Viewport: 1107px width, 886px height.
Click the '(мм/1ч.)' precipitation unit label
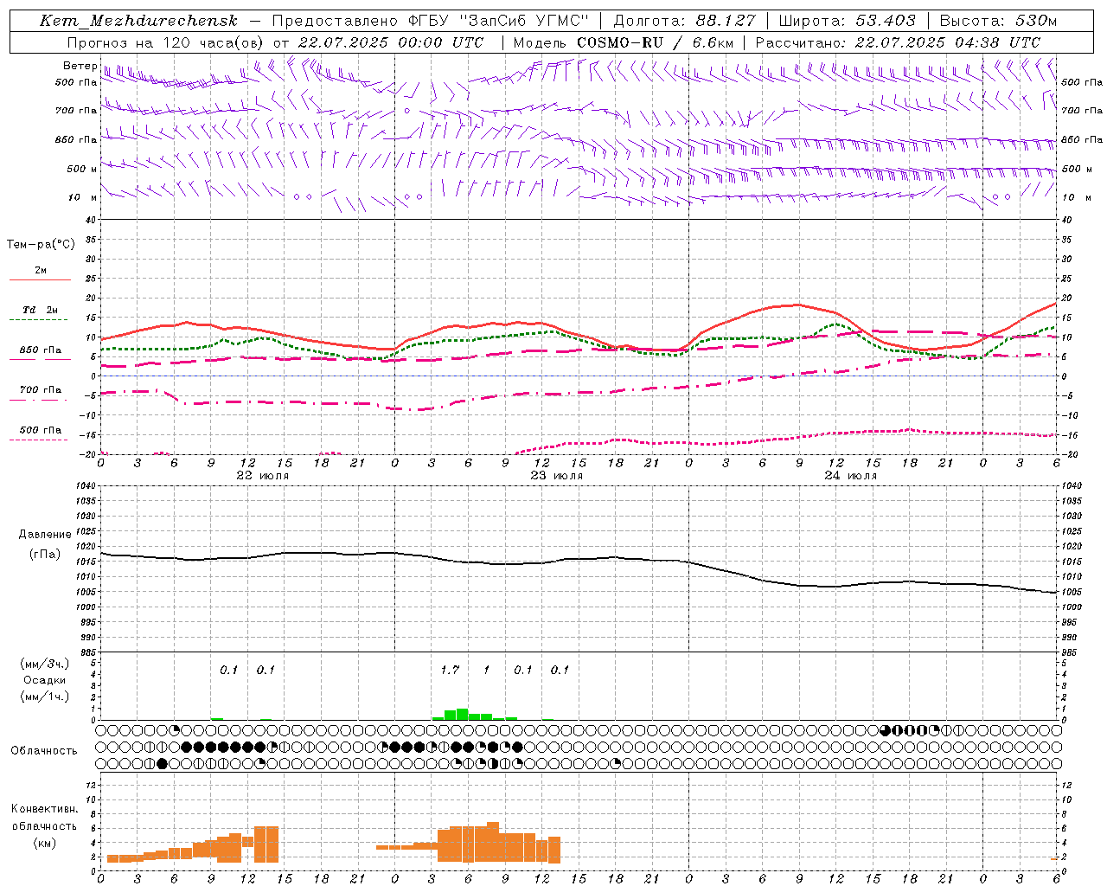[x=45, y=697]
